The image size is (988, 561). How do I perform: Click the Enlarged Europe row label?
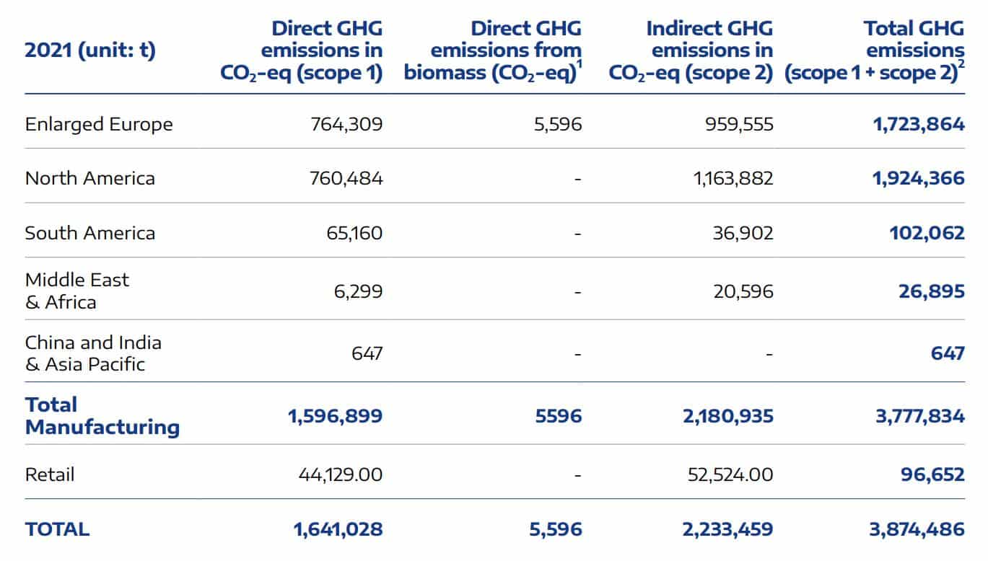coord(99,124)
